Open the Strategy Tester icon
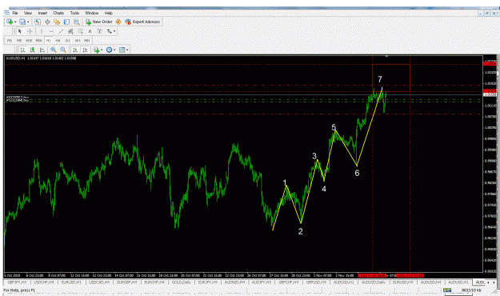The width and height of the screenshot is (500, 296). pos(77,22)
